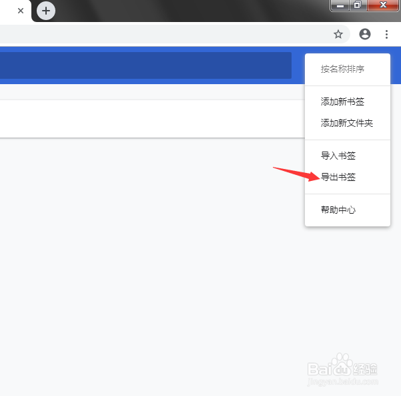Viewport: 401px width, 396px height.
Task: Select 按名称排序 menu entry
Action: 348,69
